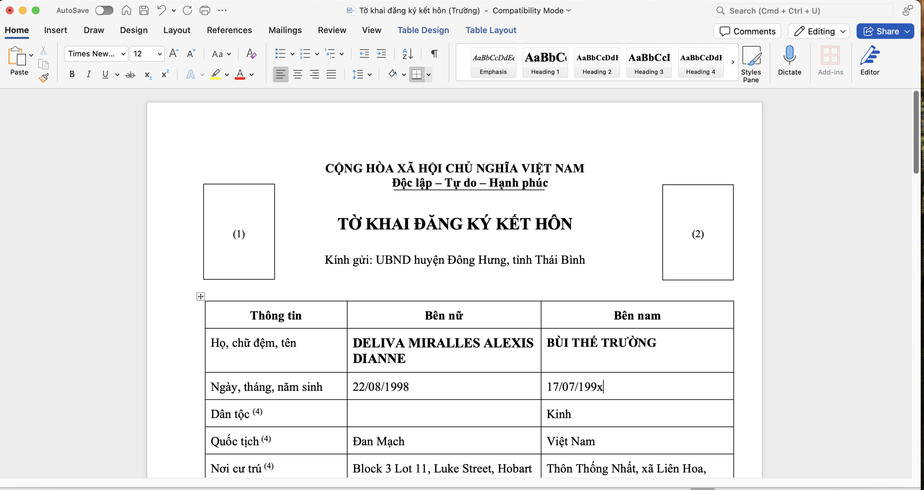Switch to the Layout tab
Screen dimensions: 924x490
(176, 30)
